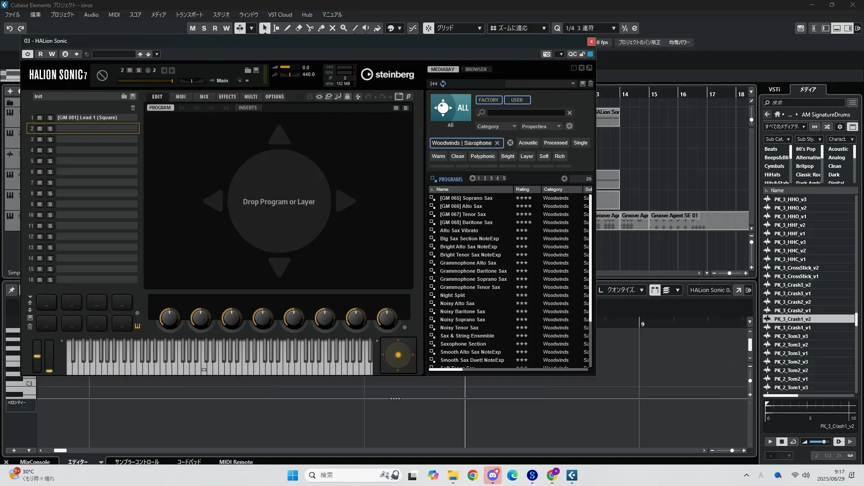
Task: Select the Draw pencil tool
Action: 288,28
